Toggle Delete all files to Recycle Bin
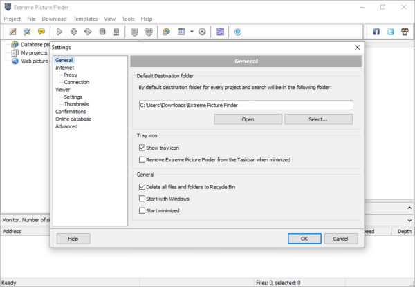Screen dimensions: 415x287 tap(142, 187)
